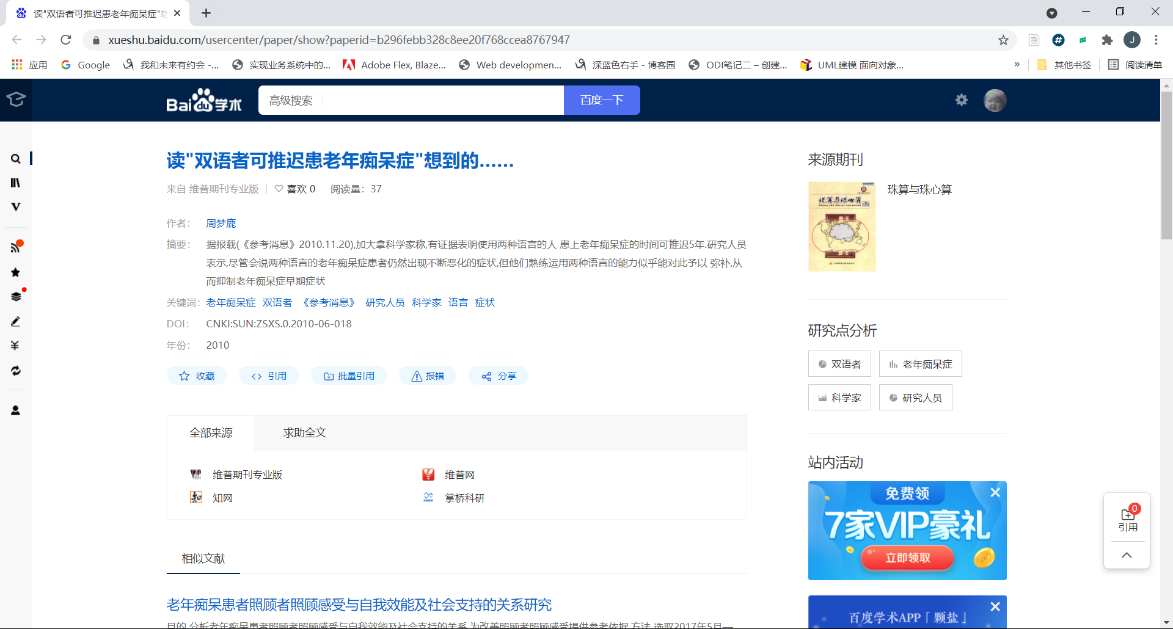Open the star favorites icon in sidebar
The width and height of the screenshot is (1173, 629).
pos(16,272)
